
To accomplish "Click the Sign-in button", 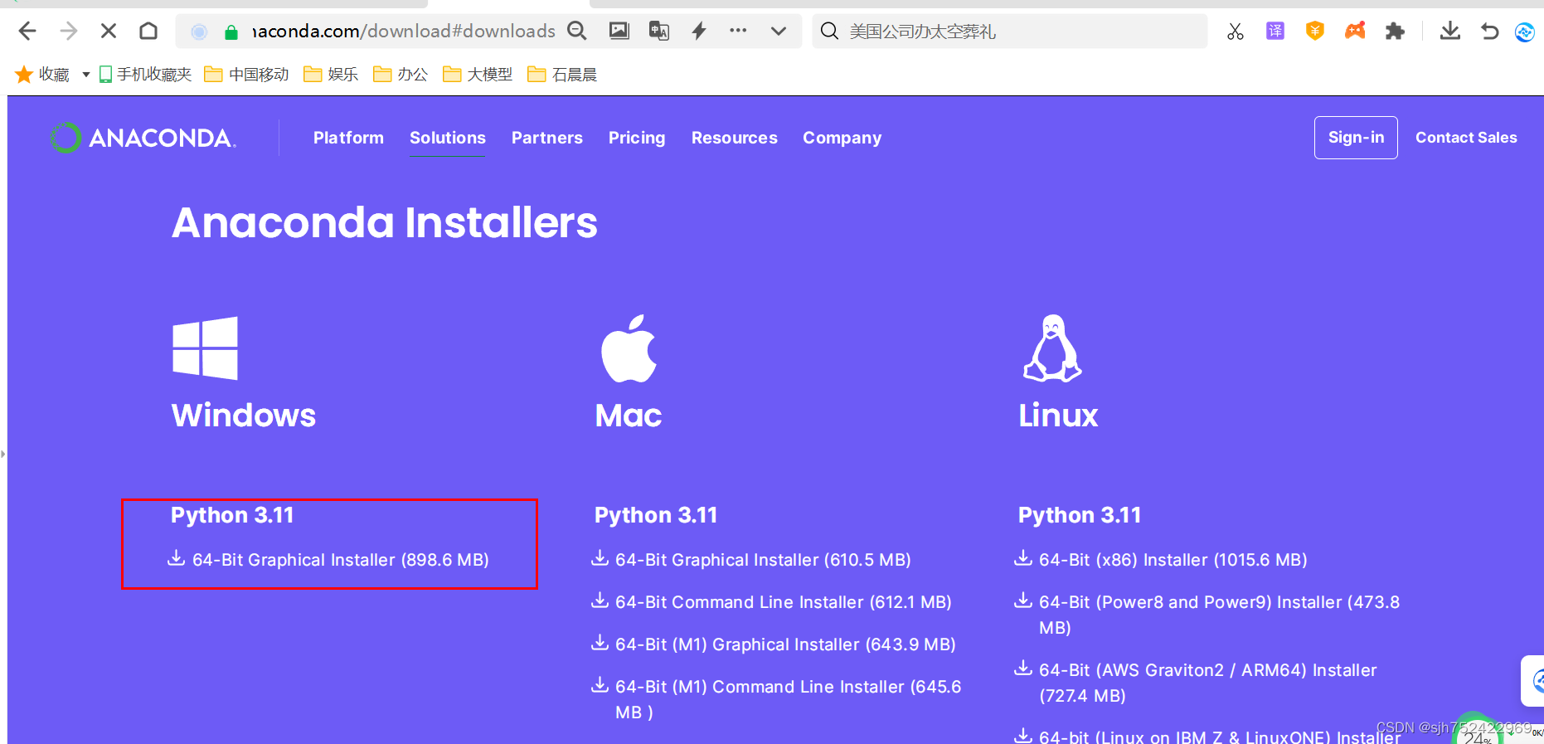I will pos(1356,138).
